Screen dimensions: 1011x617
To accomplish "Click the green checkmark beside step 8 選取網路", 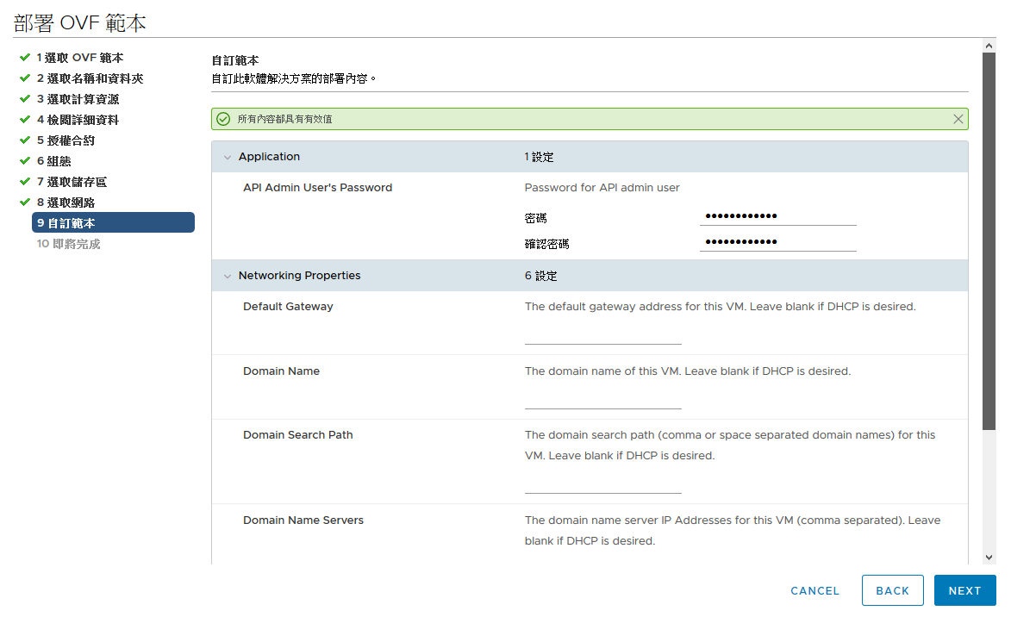I will click(x=25, y=202).
